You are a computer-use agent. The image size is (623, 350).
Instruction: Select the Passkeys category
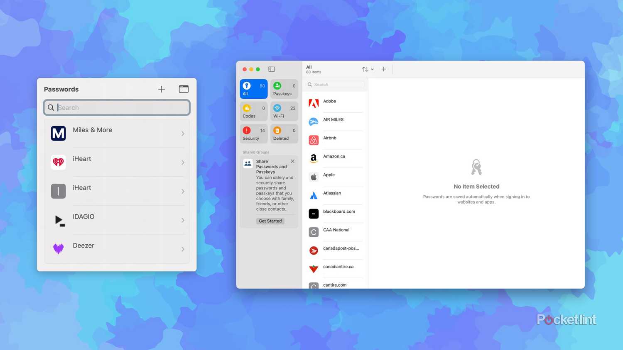(x=284, y=89)
